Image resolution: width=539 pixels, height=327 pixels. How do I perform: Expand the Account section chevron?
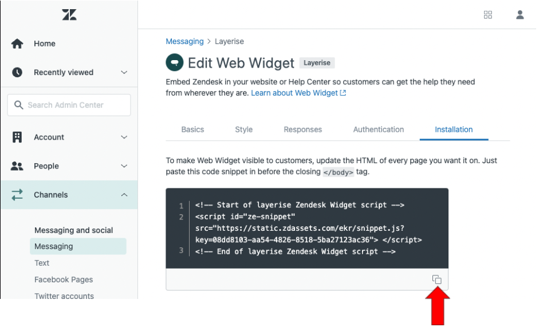tap(124, 137)
